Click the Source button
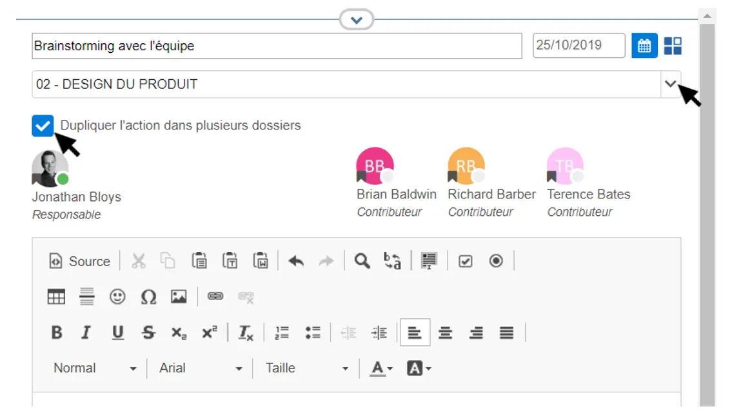Image resolution: width=732 pixels, height=420 pixels. coord(81,261)
